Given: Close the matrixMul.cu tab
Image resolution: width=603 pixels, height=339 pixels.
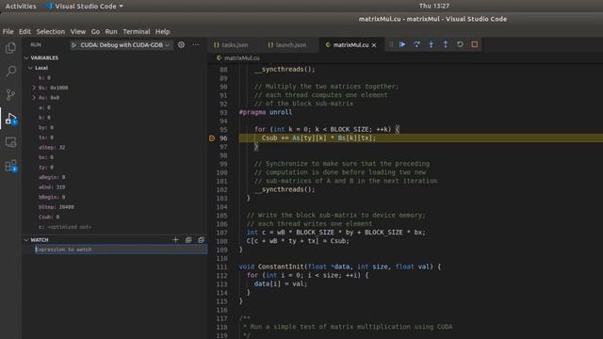Looking at the screenshot, I should 374,45.
